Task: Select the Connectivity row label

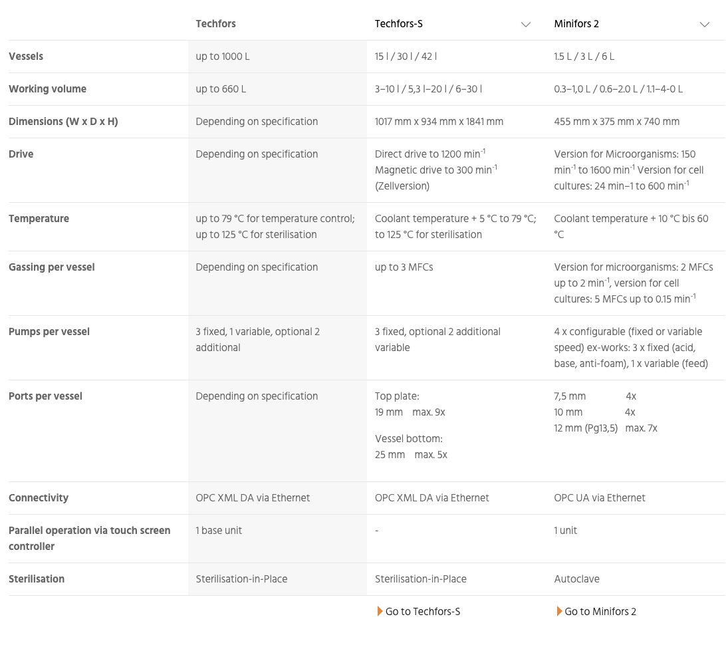Action: (39, 498)
